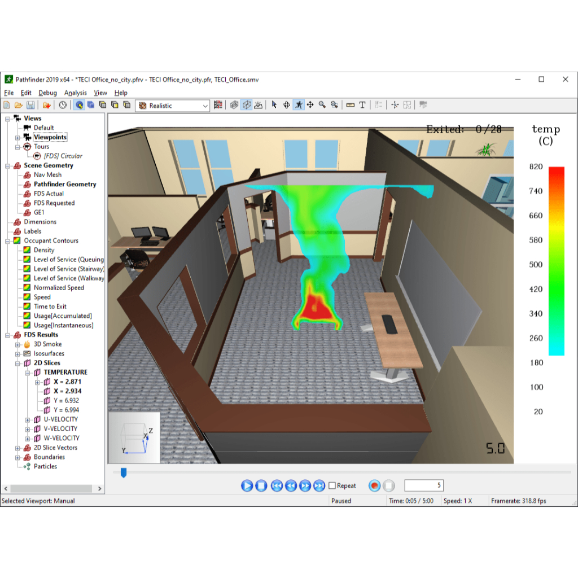Open the Help menu
Viewport: 578px width, 578px height.
click(x=121, y=93)
